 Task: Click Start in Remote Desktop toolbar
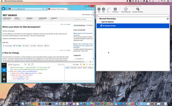pyautogui.click(x=103, y=10)
